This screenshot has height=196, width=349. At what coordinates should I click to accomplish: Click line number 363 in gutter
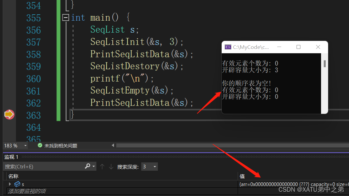(34, 115)
